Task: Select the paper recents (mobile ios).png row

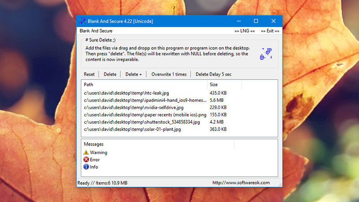Action: point(179,115)
